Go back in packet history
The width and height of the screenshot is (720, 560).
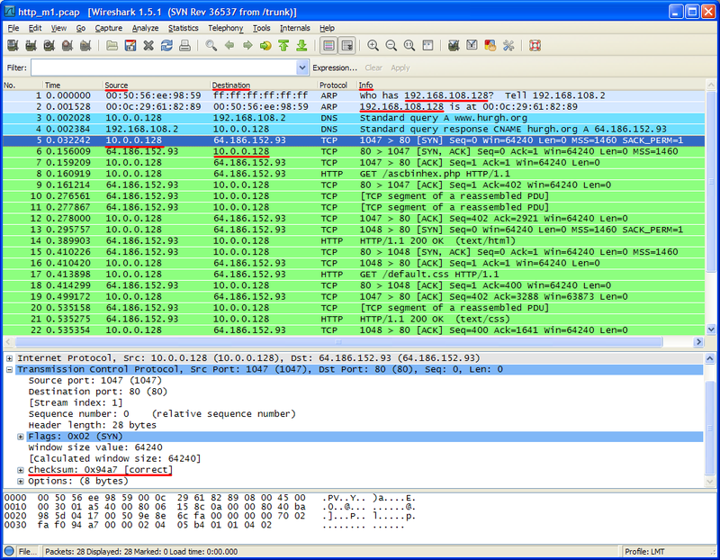(229, 46)
